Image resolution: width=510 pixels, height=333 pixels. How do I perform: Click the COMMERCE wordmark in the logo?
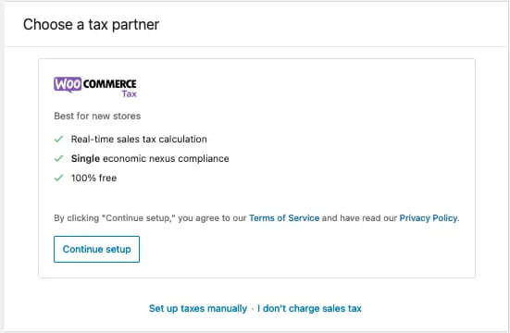pyautogui.click(x=109, y=84)
